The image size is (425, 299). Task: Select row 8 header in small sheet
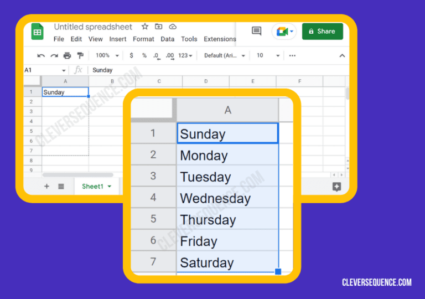pyautogui.click(x=32, y=161)
